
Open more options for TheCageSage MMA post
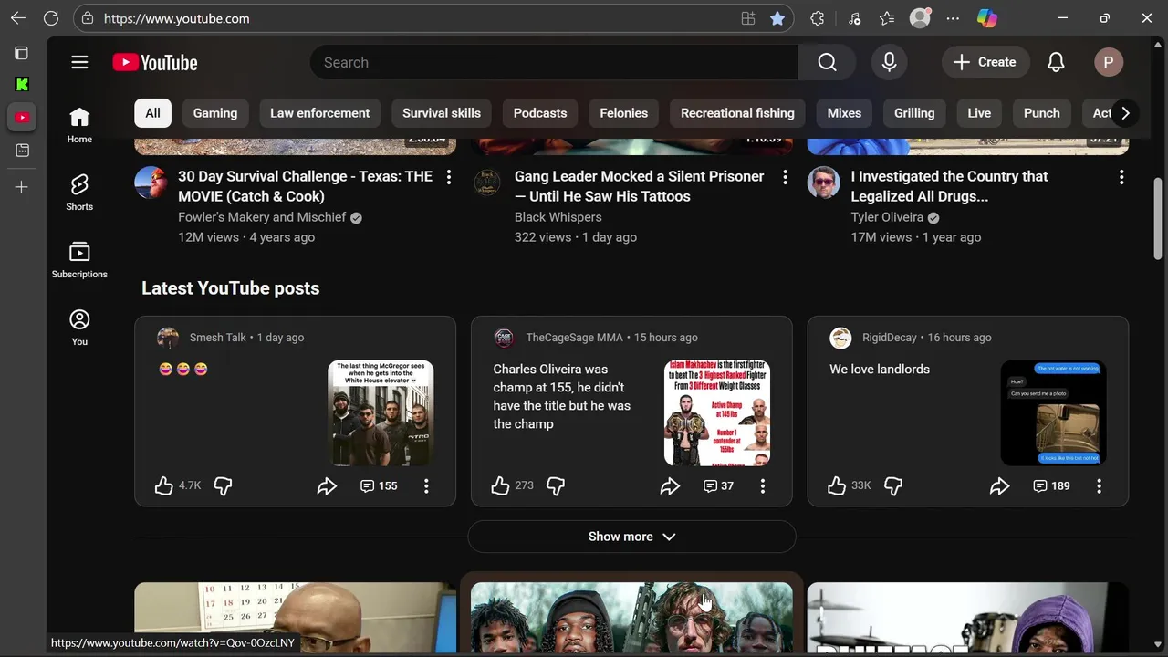[x=763, y=486]
